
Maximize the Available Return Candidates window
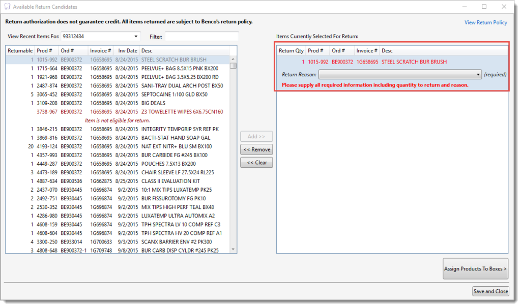[484, 7]
